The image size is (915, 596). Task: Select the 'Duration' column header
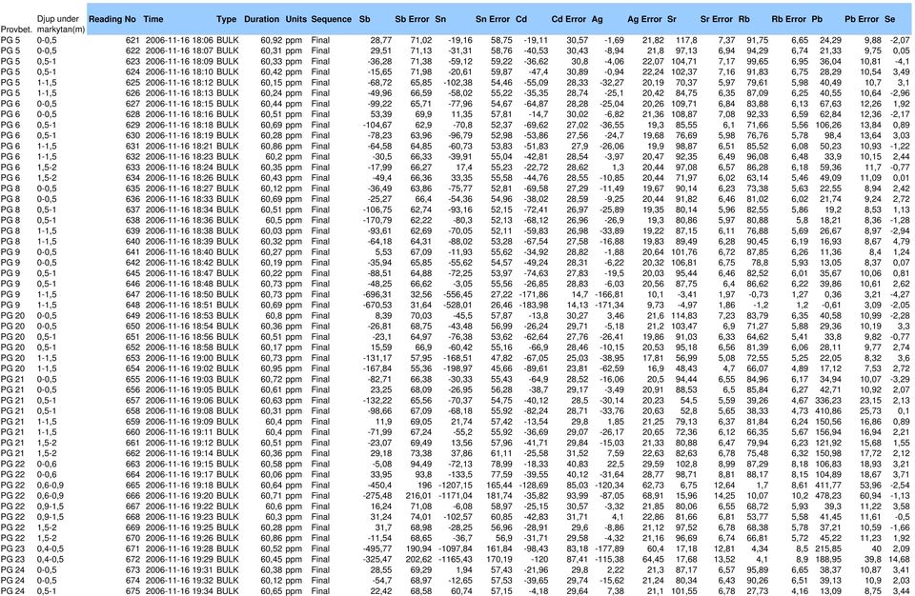pos(261,19)
